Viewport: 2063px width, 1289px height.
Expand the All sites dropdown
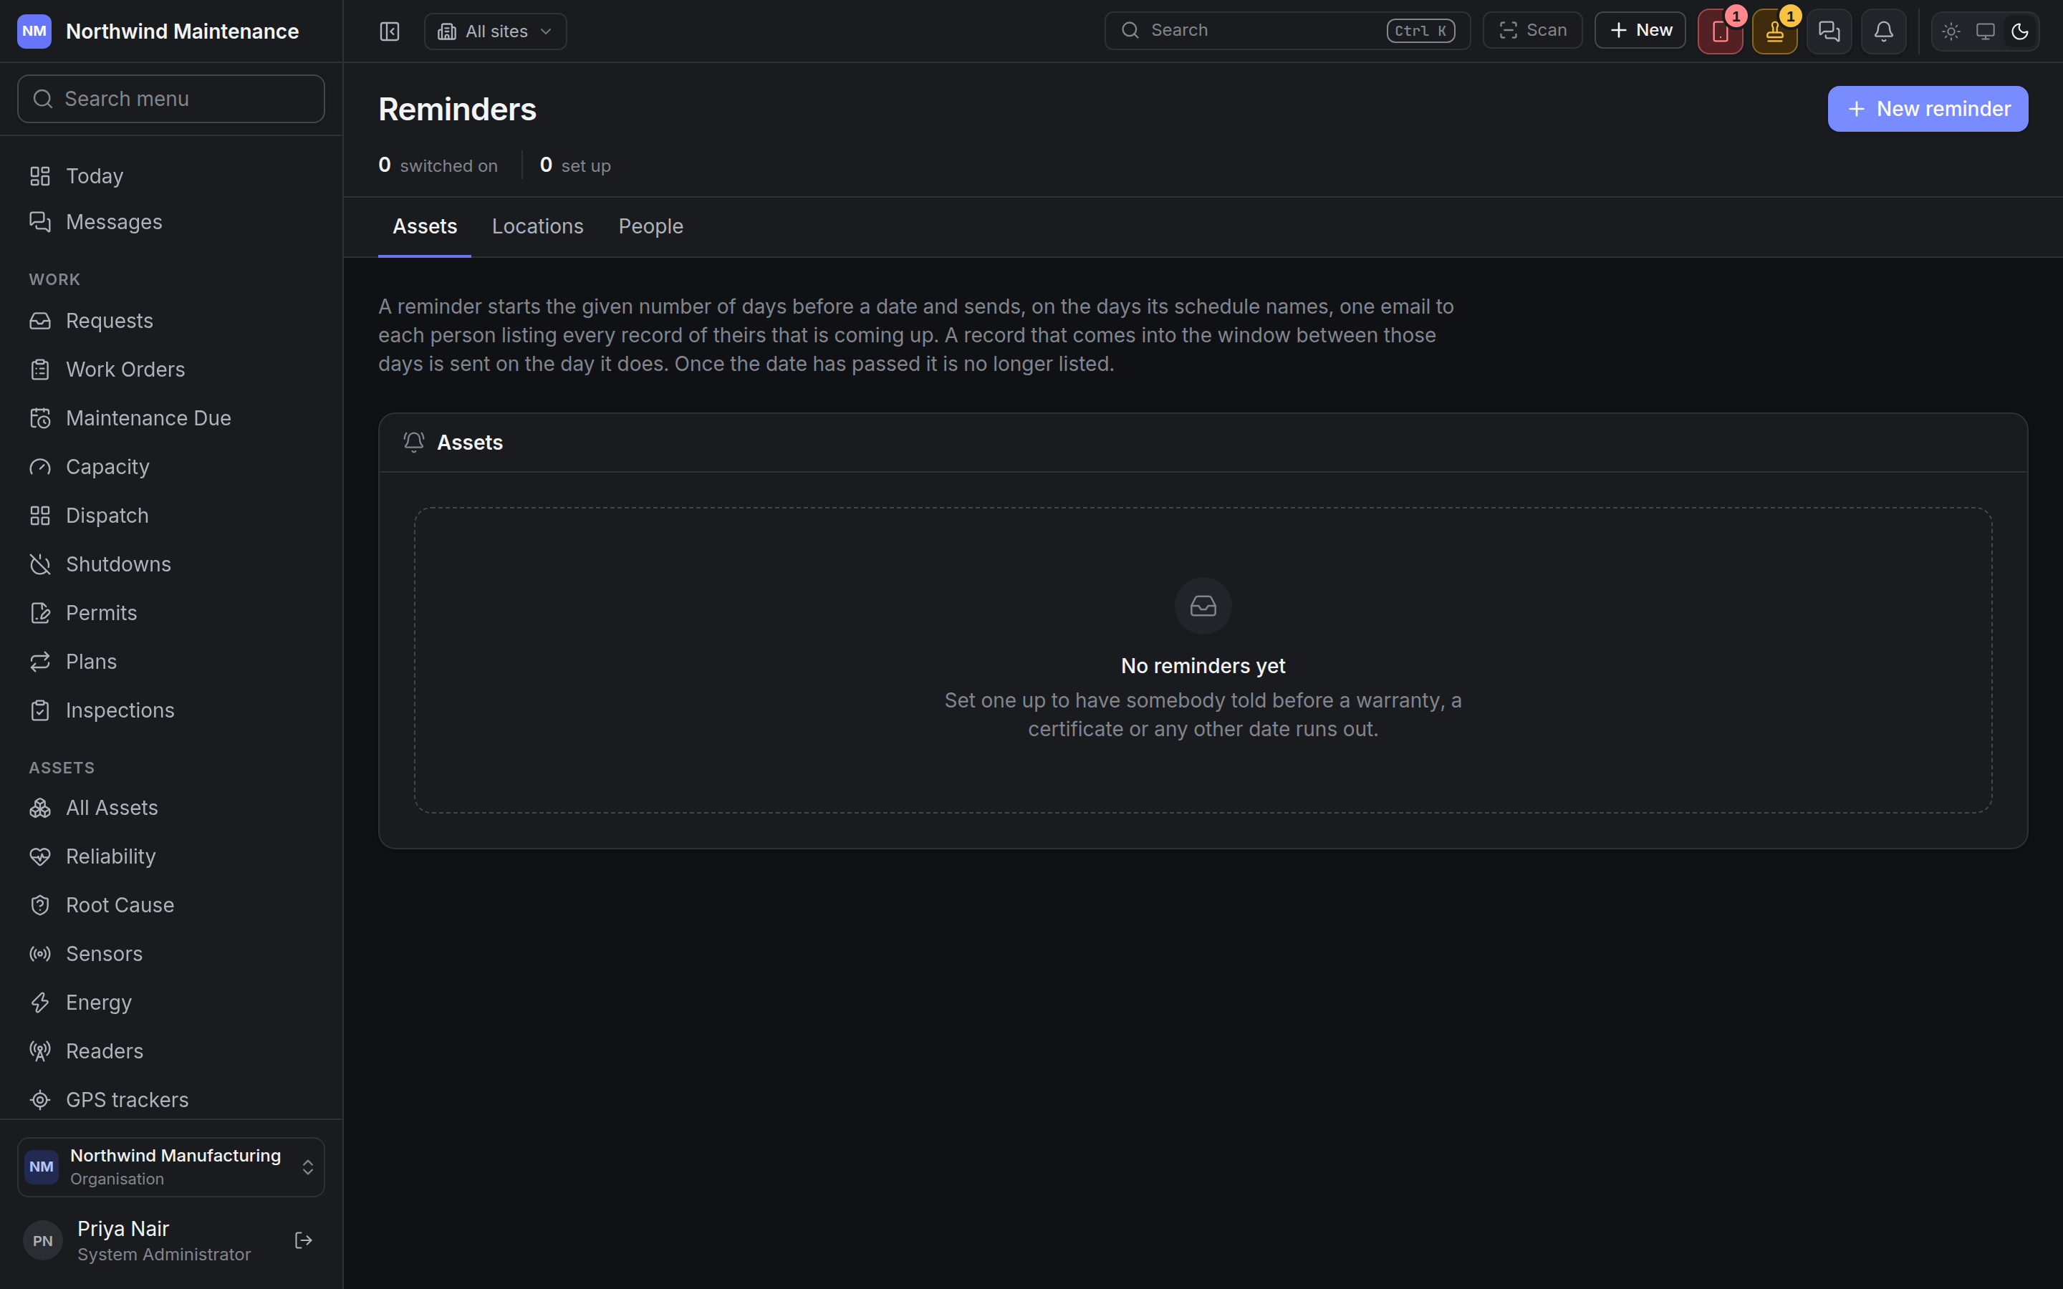click(495, 32)
